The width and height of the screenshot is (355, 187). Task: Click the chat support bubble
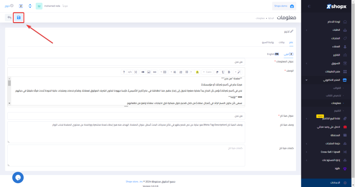click(18, 177)
